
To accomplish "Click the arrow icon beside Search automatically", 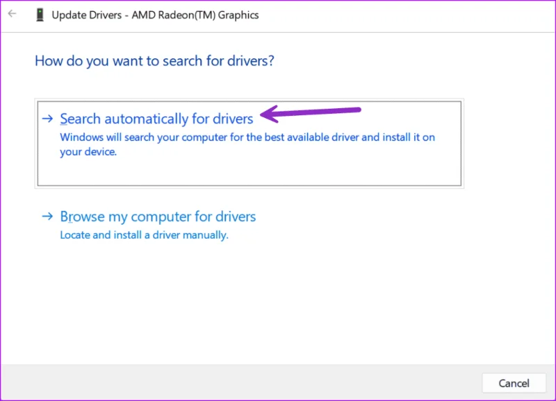I will click(47, 119).
